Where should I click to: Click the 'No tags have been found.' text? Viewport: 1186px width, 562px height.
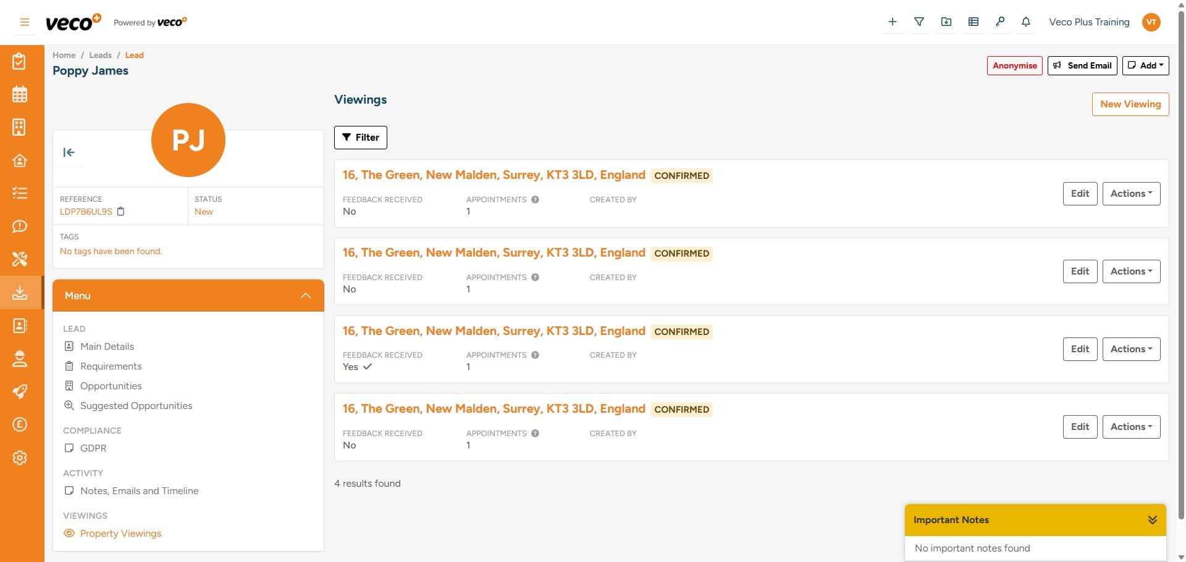coord(111,251)
